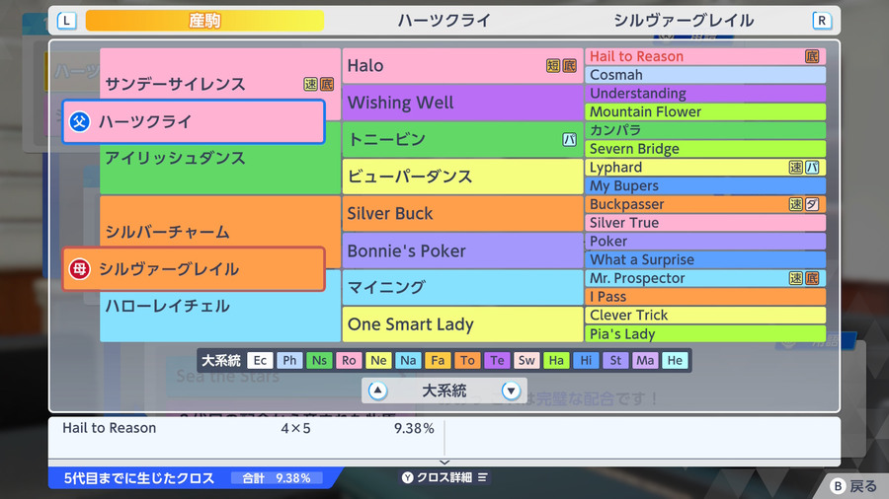Click the Ec legend swatch
The width and height of the screenshot is (889, 499).
click(x=260, y=360)
